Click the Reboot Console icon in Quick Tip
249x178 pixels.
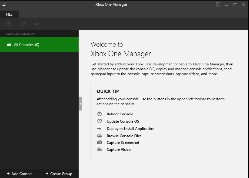click(x=100, y=114)
